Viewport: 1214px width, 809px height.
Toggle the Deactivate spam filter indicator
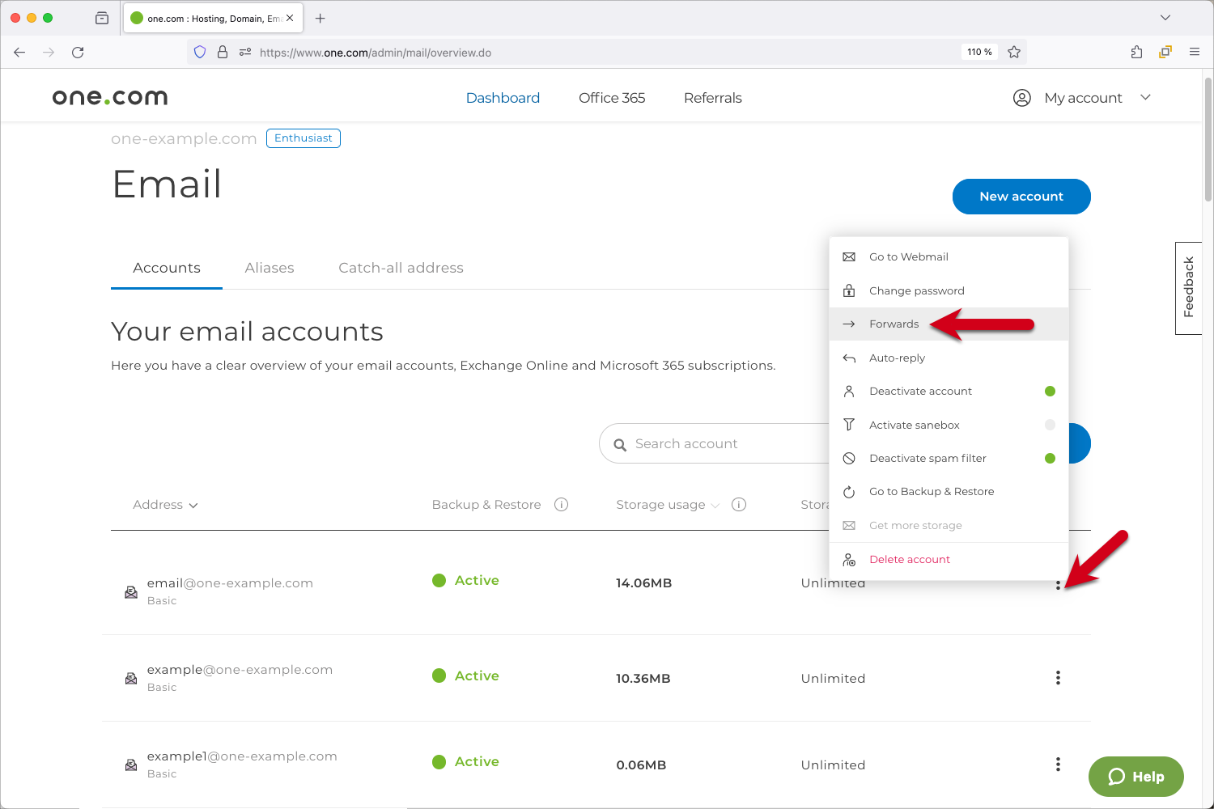[x=1050, y=458]
